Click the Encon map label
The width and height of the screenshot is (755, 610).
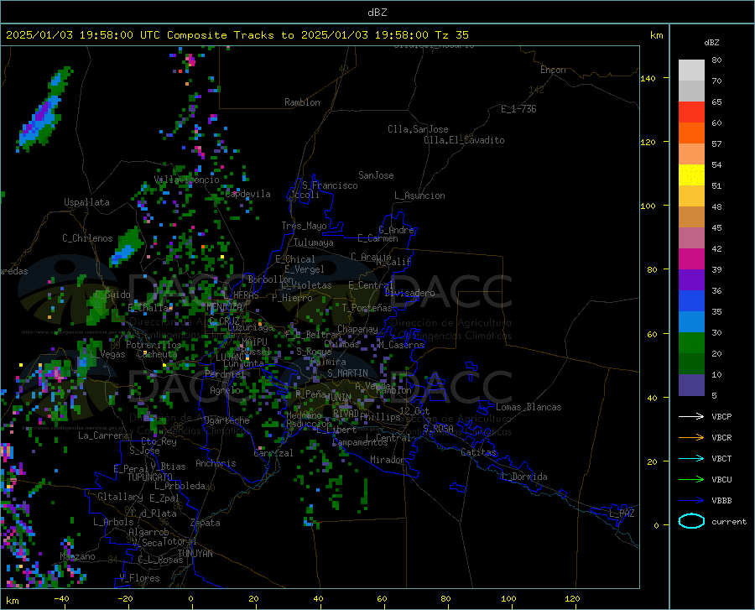coord(554,70)
